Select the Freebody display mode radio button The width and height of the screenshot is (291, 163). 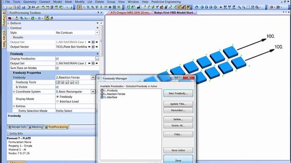pyautogui.click(x=58, y=96)
